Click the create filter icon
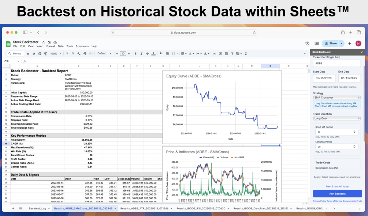The width and height of the screenshot is (368, 216). click(x=232, y=54)
